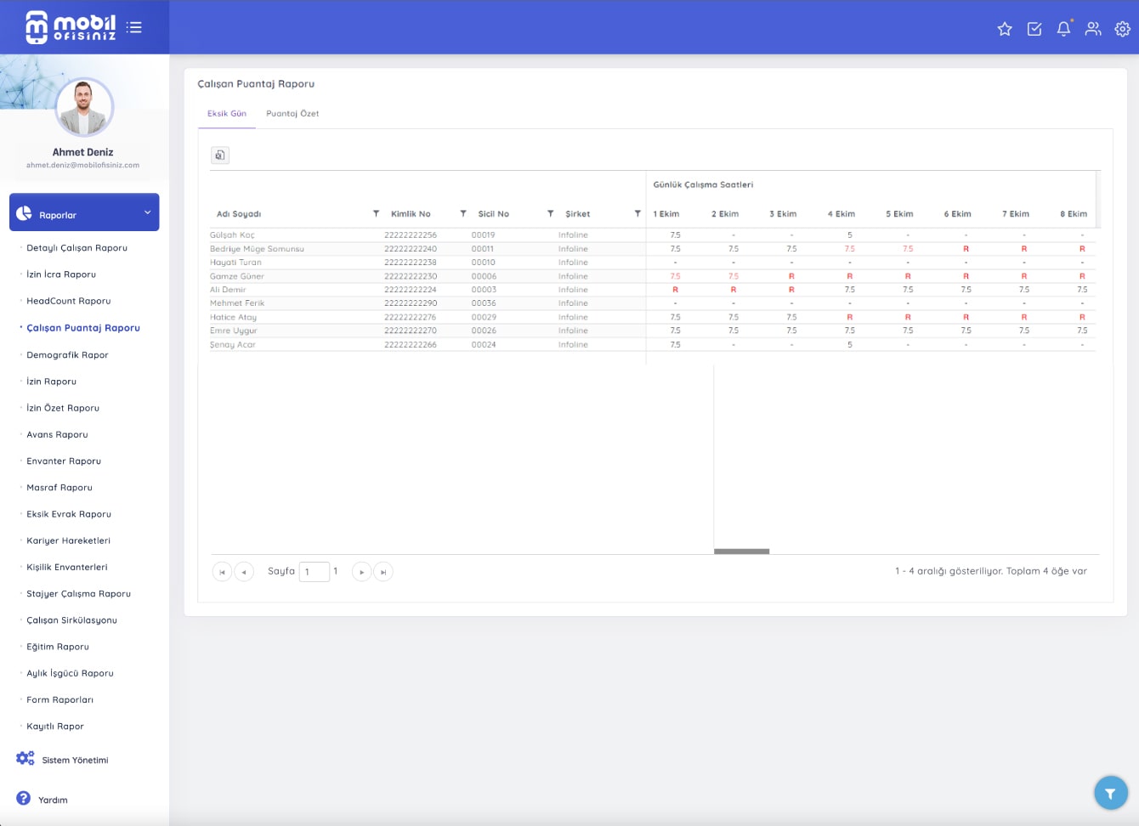Viewport: 1139px width, 826px height.
Task: Click the horizontal scrollbar under the table
Action: point(741,552)
